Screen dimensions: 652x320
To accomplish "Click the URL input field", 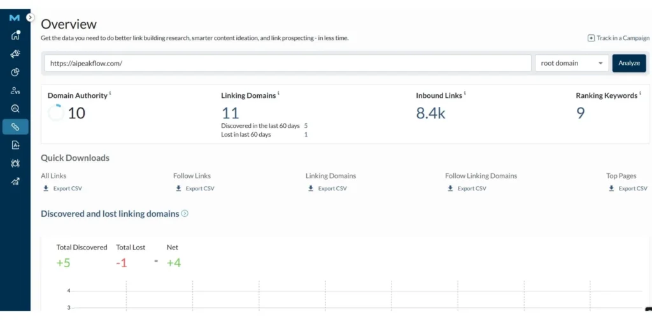I will [288, 63].
